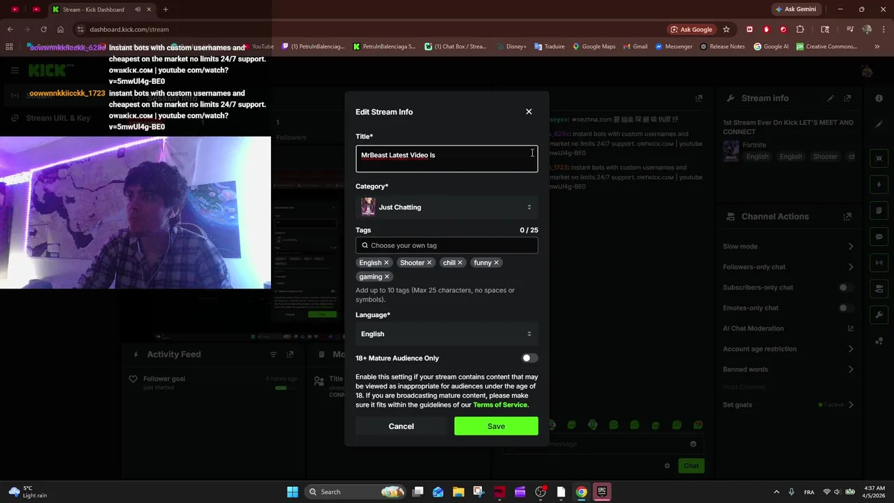Open File Explorer from taskbar
Screen dimensions: 894x503
(x=458, y=492)
